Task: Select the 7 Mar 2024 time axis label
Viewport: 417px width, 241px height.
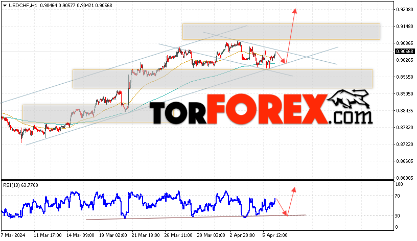Action: 13,235
